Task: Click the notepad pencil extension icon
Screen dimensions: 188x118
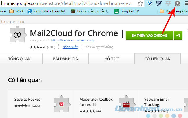Action: coord(159,3)
